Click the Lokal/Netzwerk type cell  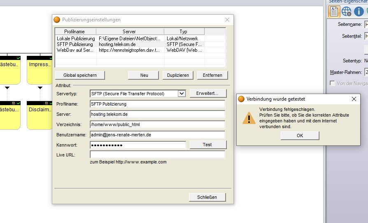tap(182, 39)
